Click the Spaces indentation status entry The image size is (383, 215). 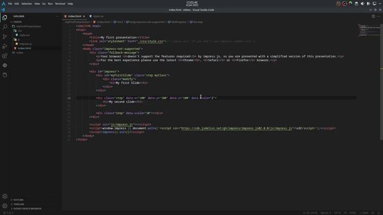(x=326, y=213)
